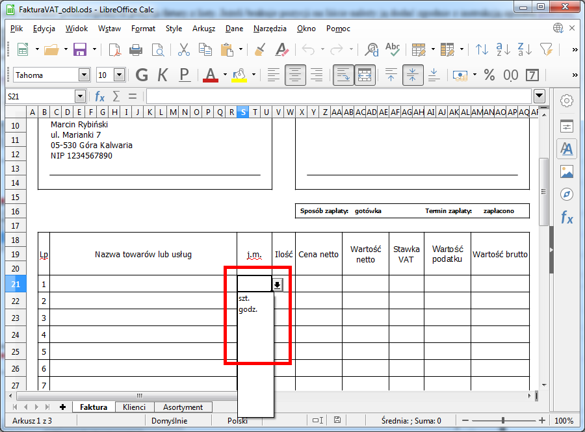Viewport: 585px width, 432px height.
Task: Open the Navigator compass in sidebar
Action: 567,194
